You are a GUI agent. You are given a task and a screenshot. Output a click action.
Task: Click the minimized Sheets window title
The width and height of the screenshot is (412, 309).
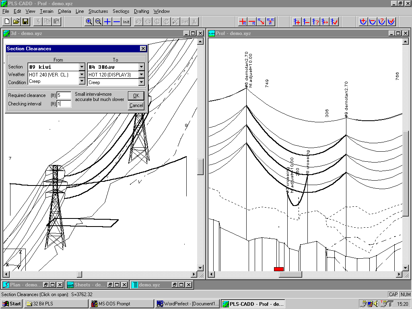90,285
